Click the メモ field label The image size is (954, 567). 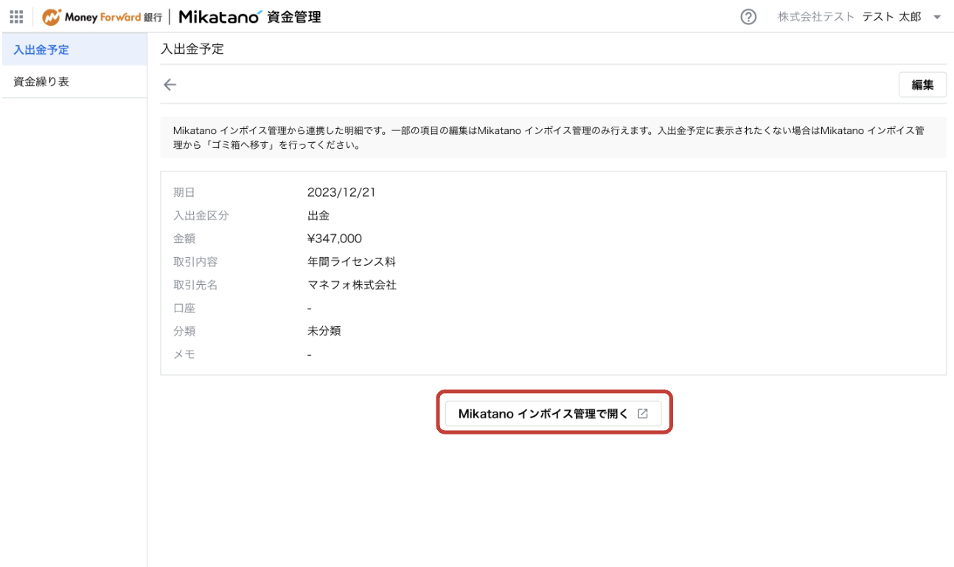(x=184, y=354)
